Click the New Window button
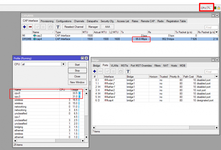The image size is (221, 150). pos(77,82)
